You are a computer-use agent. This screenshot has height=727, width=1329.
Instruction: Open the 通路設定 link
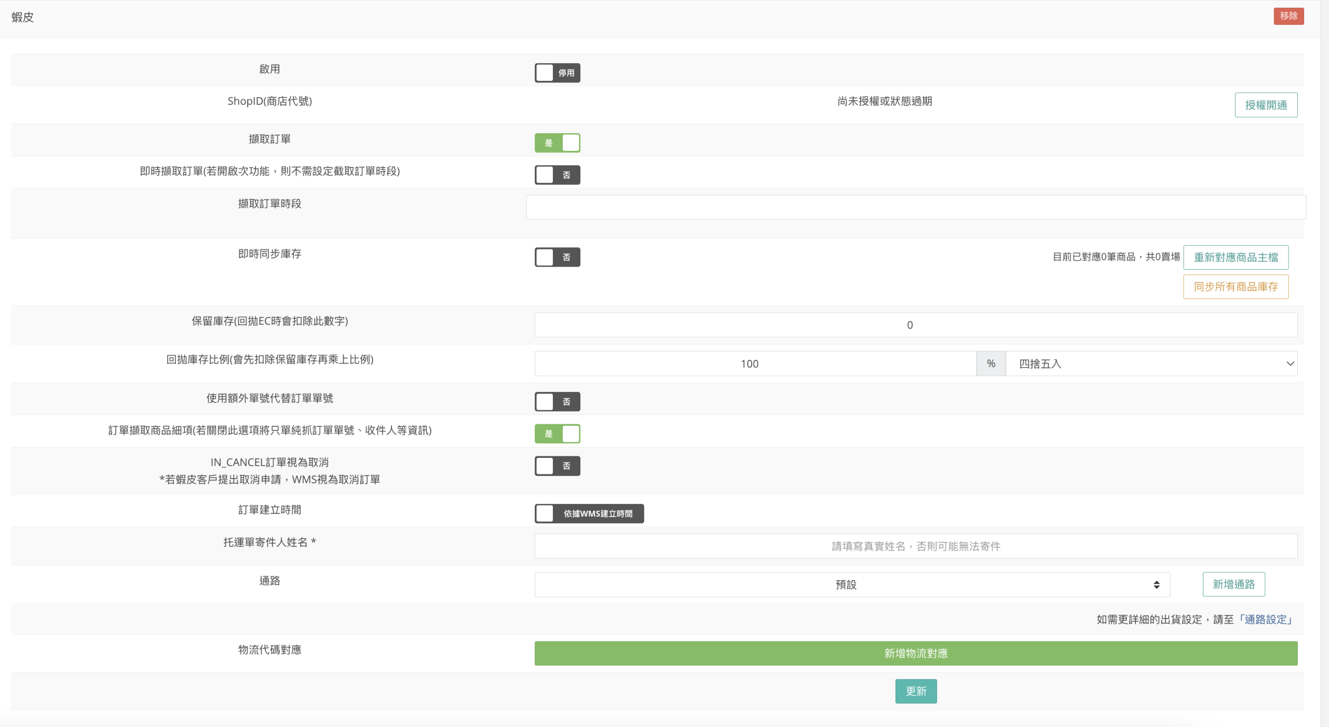tap(1265, 620)
